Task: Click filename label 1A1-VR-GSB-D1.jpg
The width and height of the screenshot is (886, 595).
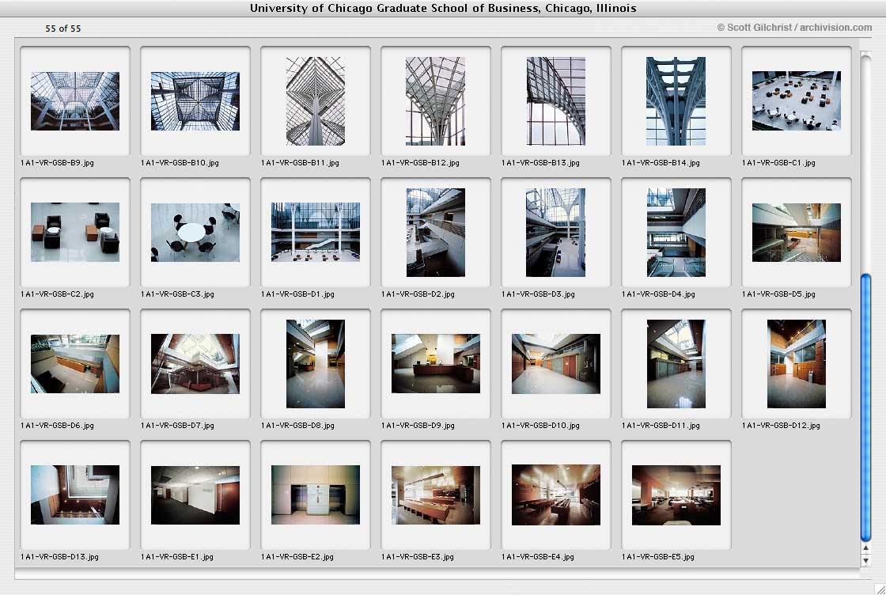Action: [297, 294]
